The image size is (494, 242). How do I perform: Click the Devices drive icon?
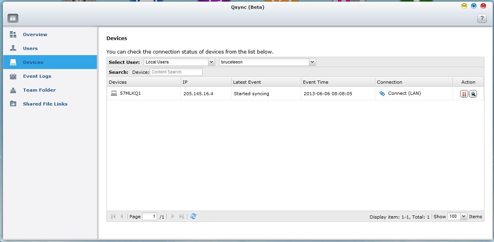tap(13, 62)
